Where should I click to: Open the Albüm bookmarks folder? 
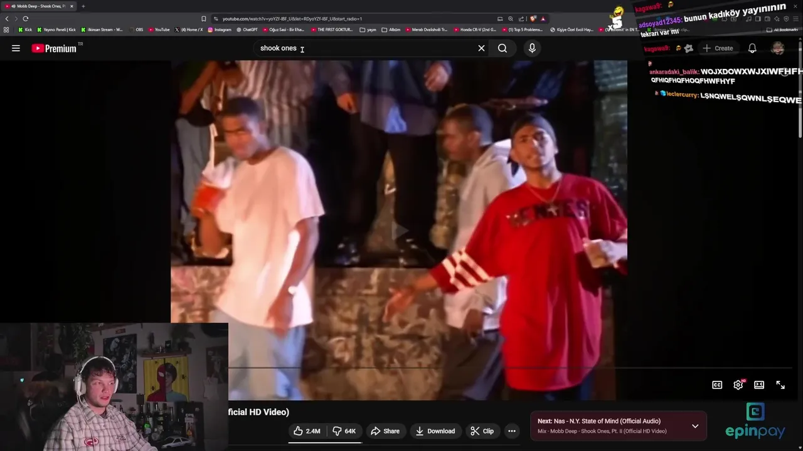click(391, 29)
